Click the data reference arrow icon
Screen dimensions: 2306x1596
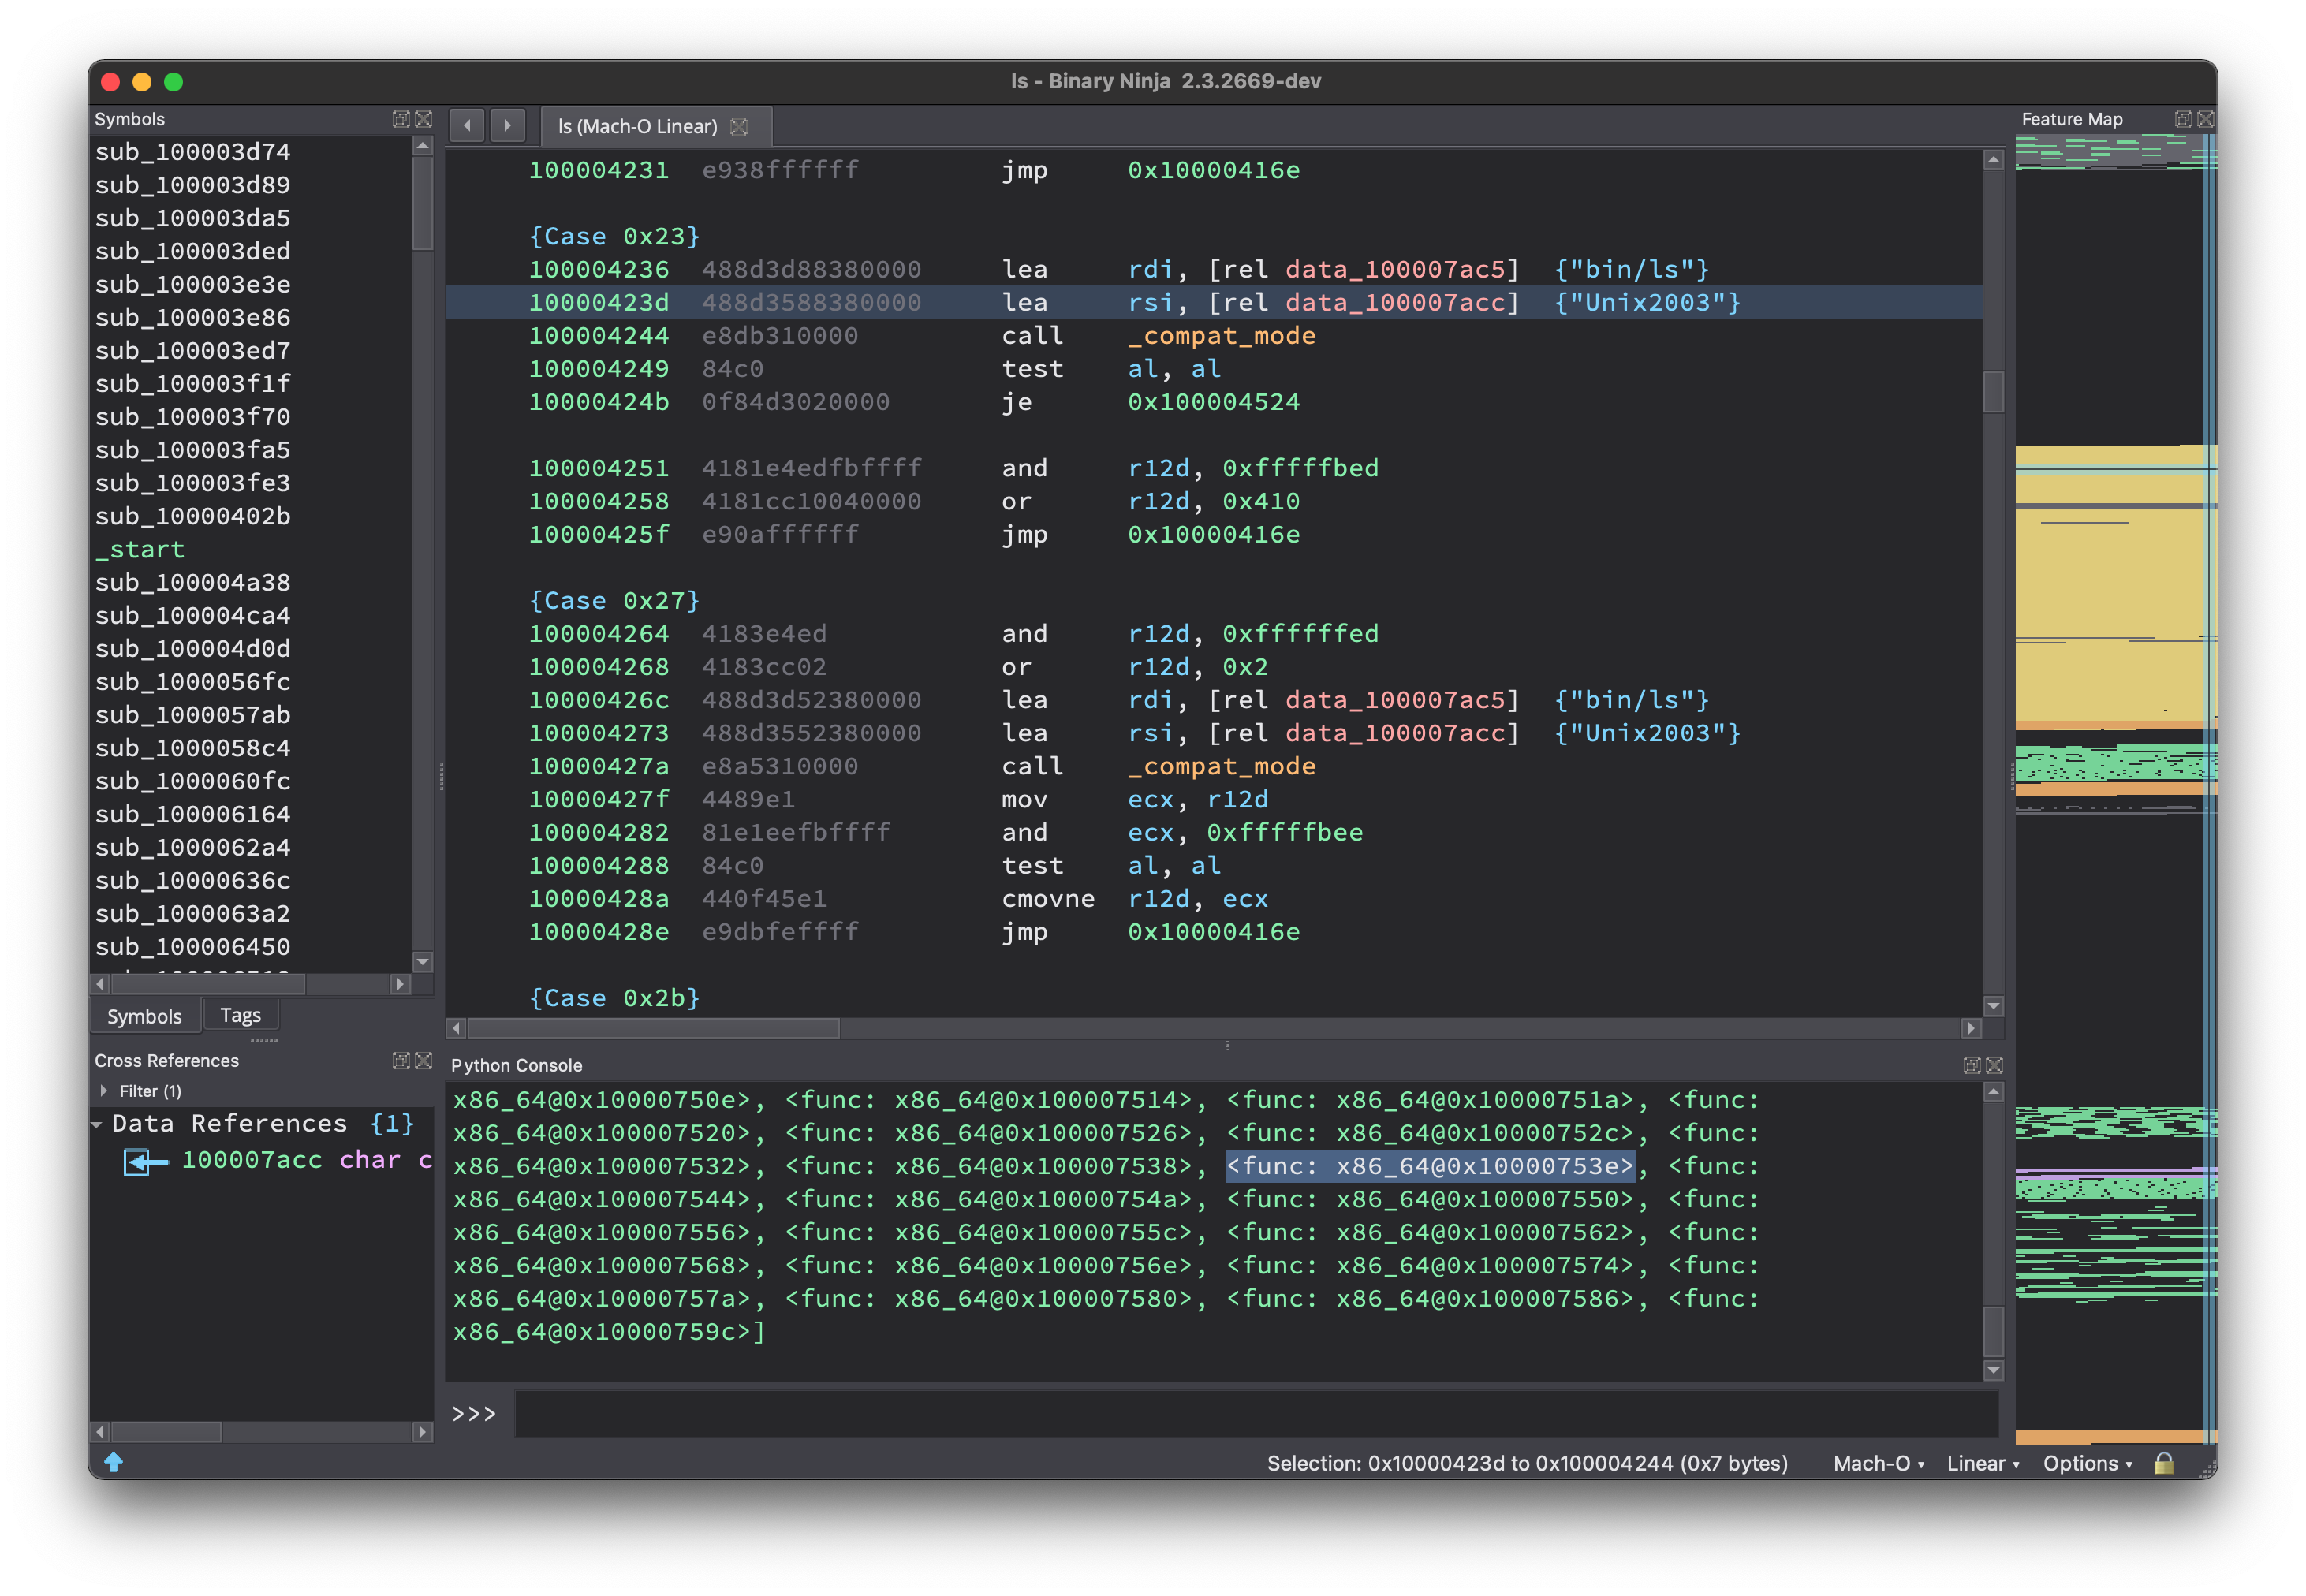pyautogui.click(x=145, y=1161)
